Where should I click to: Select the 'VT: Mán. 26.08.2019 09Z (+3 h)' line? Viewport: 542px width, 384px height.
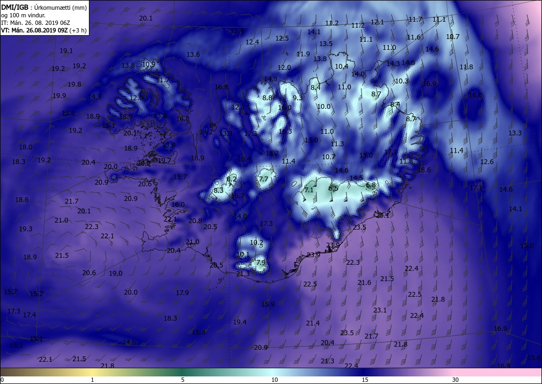point(44,30)
